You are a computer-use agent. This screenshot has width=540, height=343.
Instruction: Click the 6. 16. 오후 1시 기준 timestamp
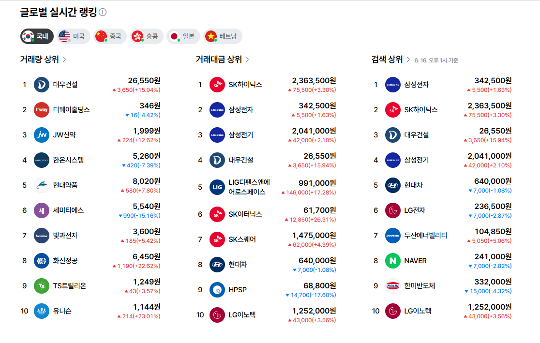(436, 60)
